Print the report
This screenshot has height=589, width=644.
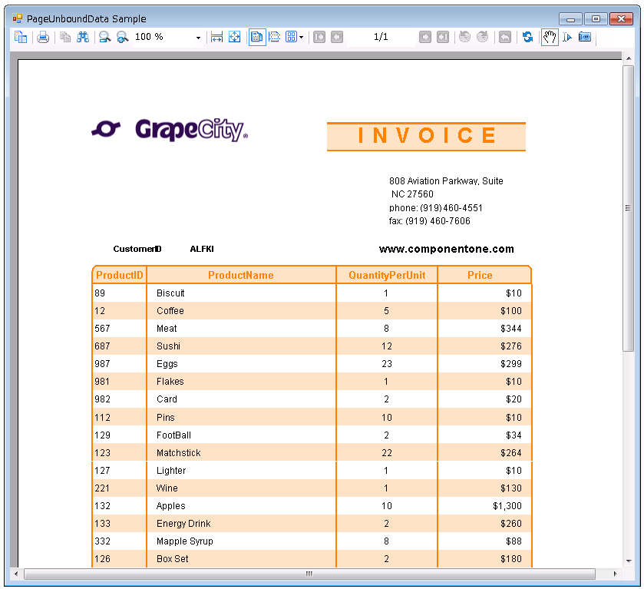(44, 37)
